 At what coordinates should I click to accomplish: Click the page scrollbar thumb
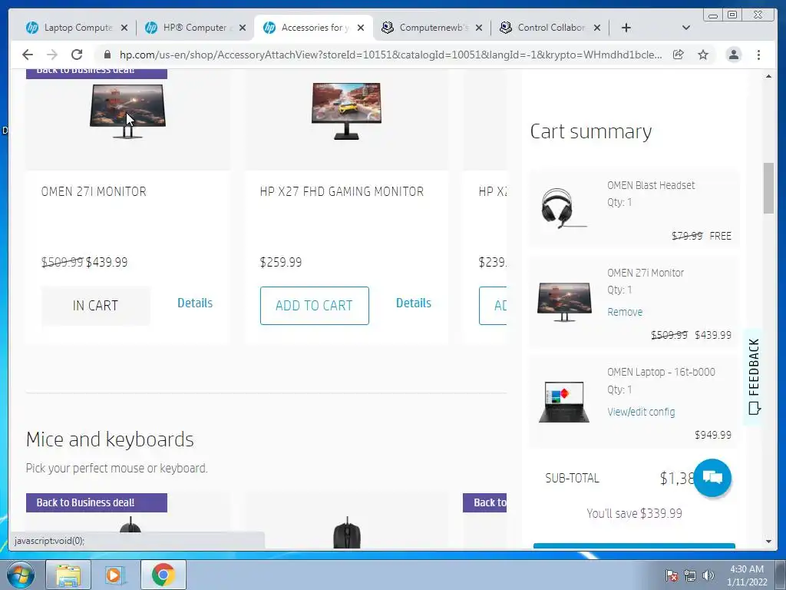pos(768,188)
